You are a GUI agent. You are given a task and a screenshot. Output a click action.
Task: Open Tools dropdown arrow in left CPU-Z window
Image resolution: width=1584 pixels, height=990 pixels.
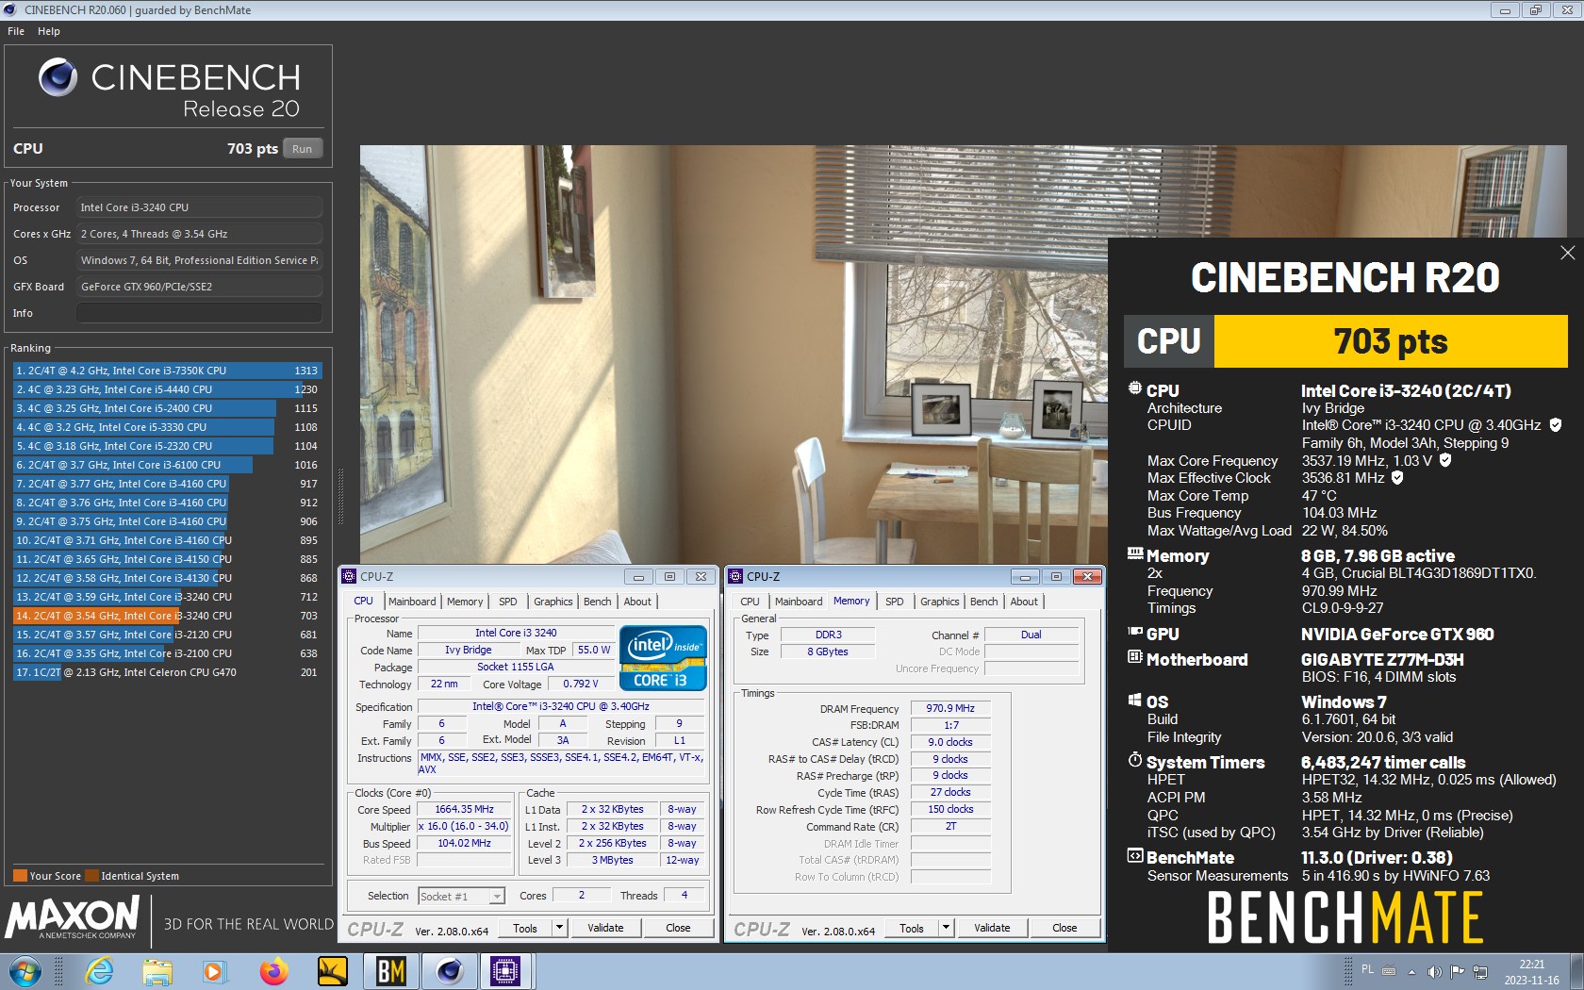coord(559,928)
